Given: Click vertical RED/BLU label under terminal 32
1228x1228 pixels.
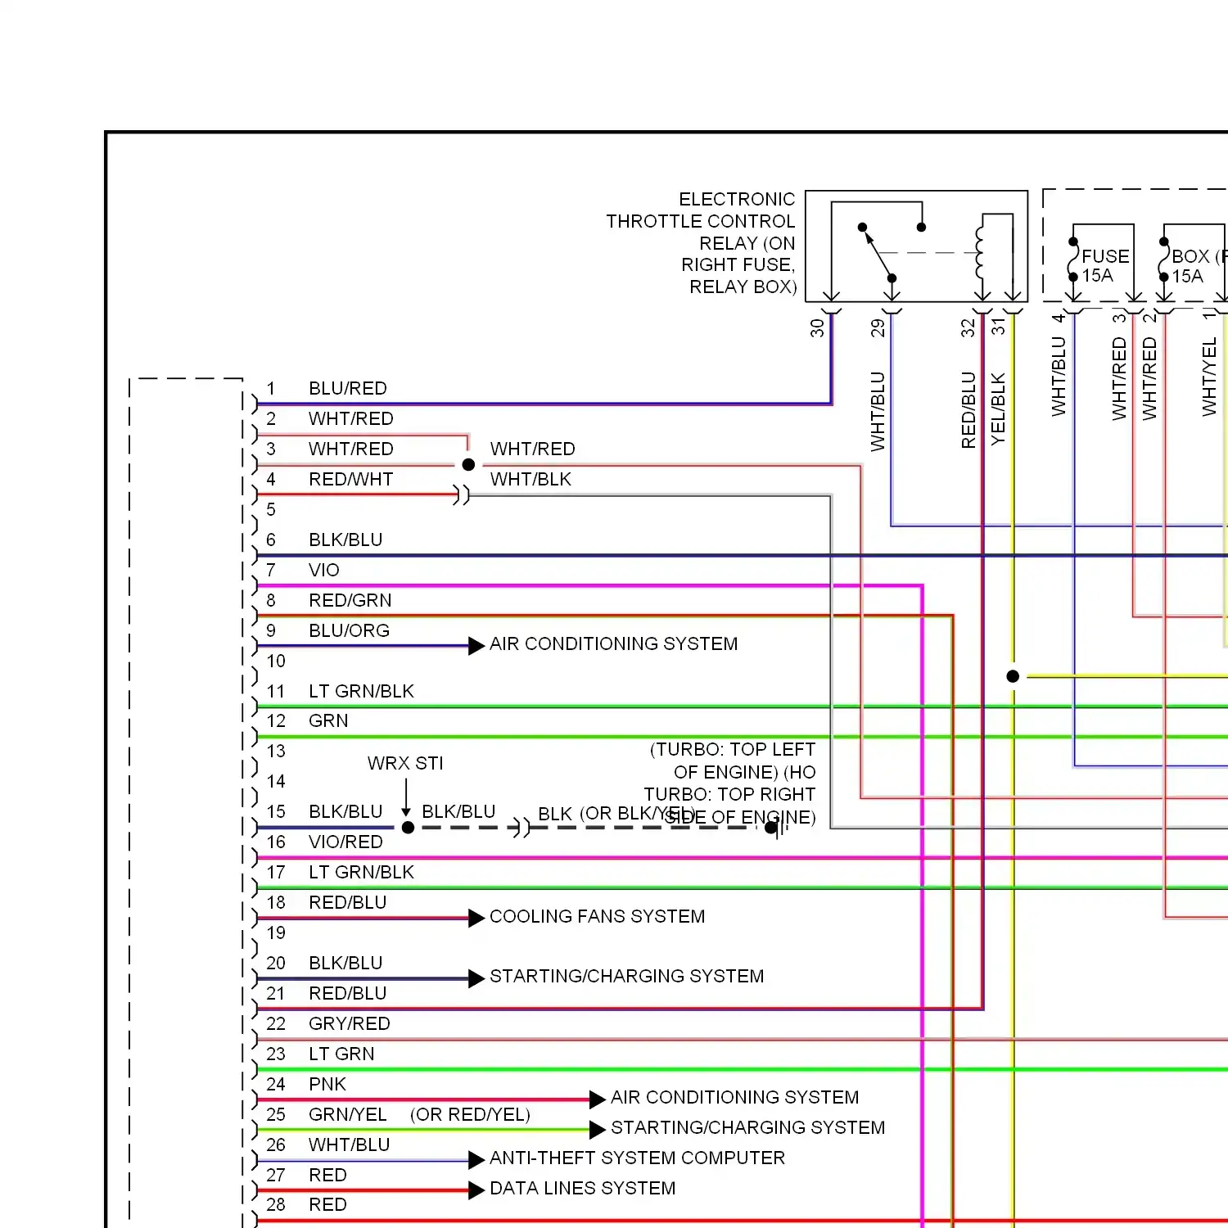Looking at the screenshot, I should [968, 410].
